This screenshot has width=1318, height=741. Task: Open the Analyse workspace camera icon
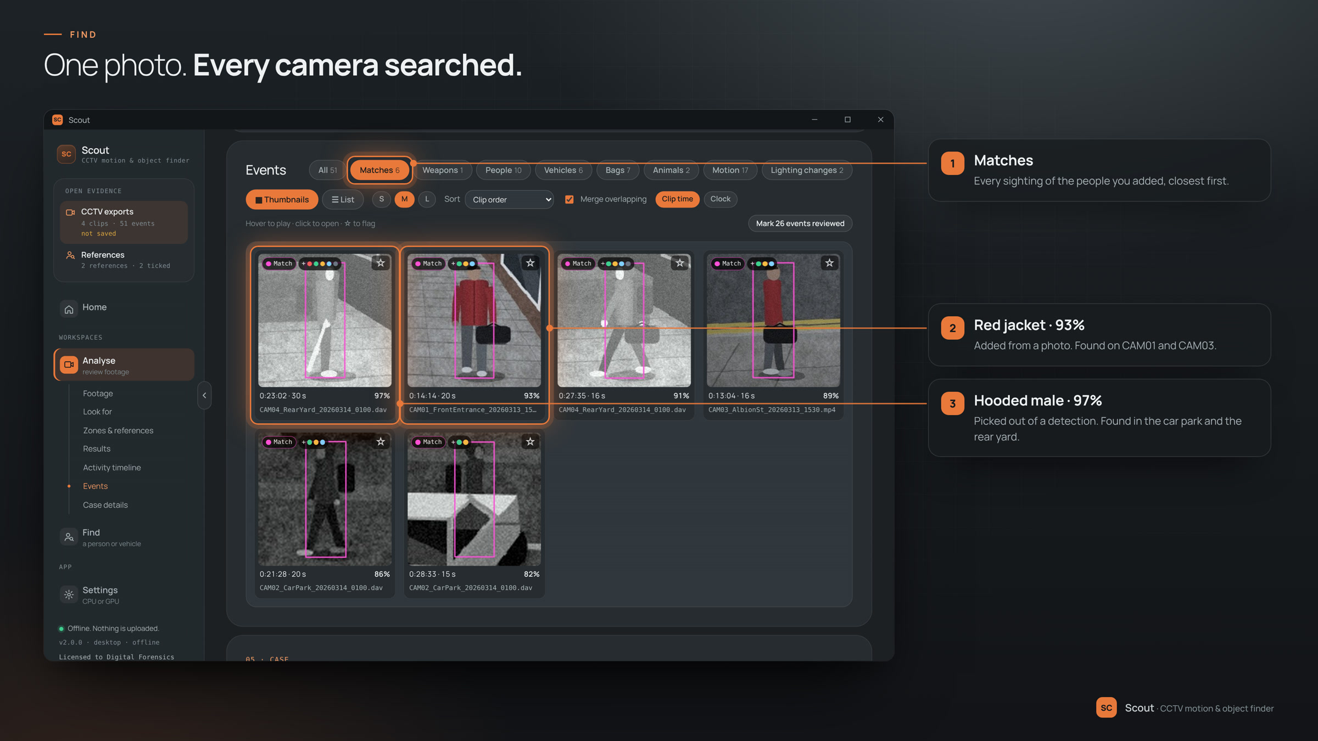tap(69, 364)
